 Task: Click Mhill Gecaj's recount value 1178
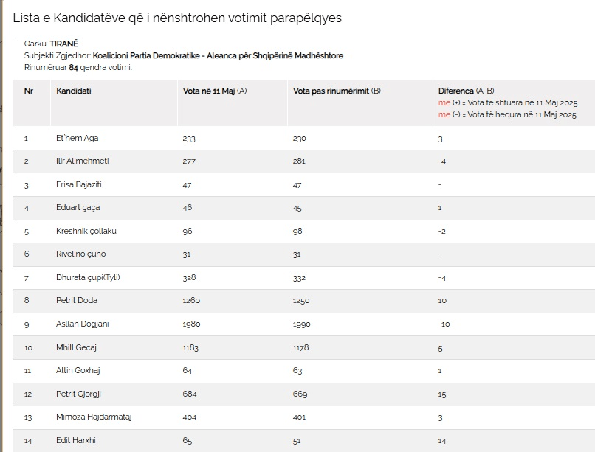301,347
